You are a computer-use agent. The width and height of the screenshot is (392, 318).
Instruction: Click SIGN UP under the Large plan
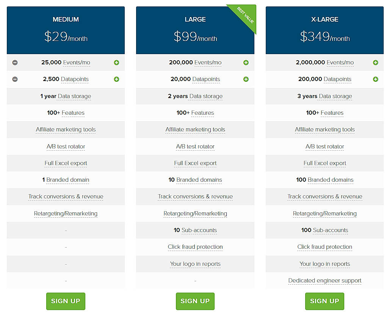195,301
